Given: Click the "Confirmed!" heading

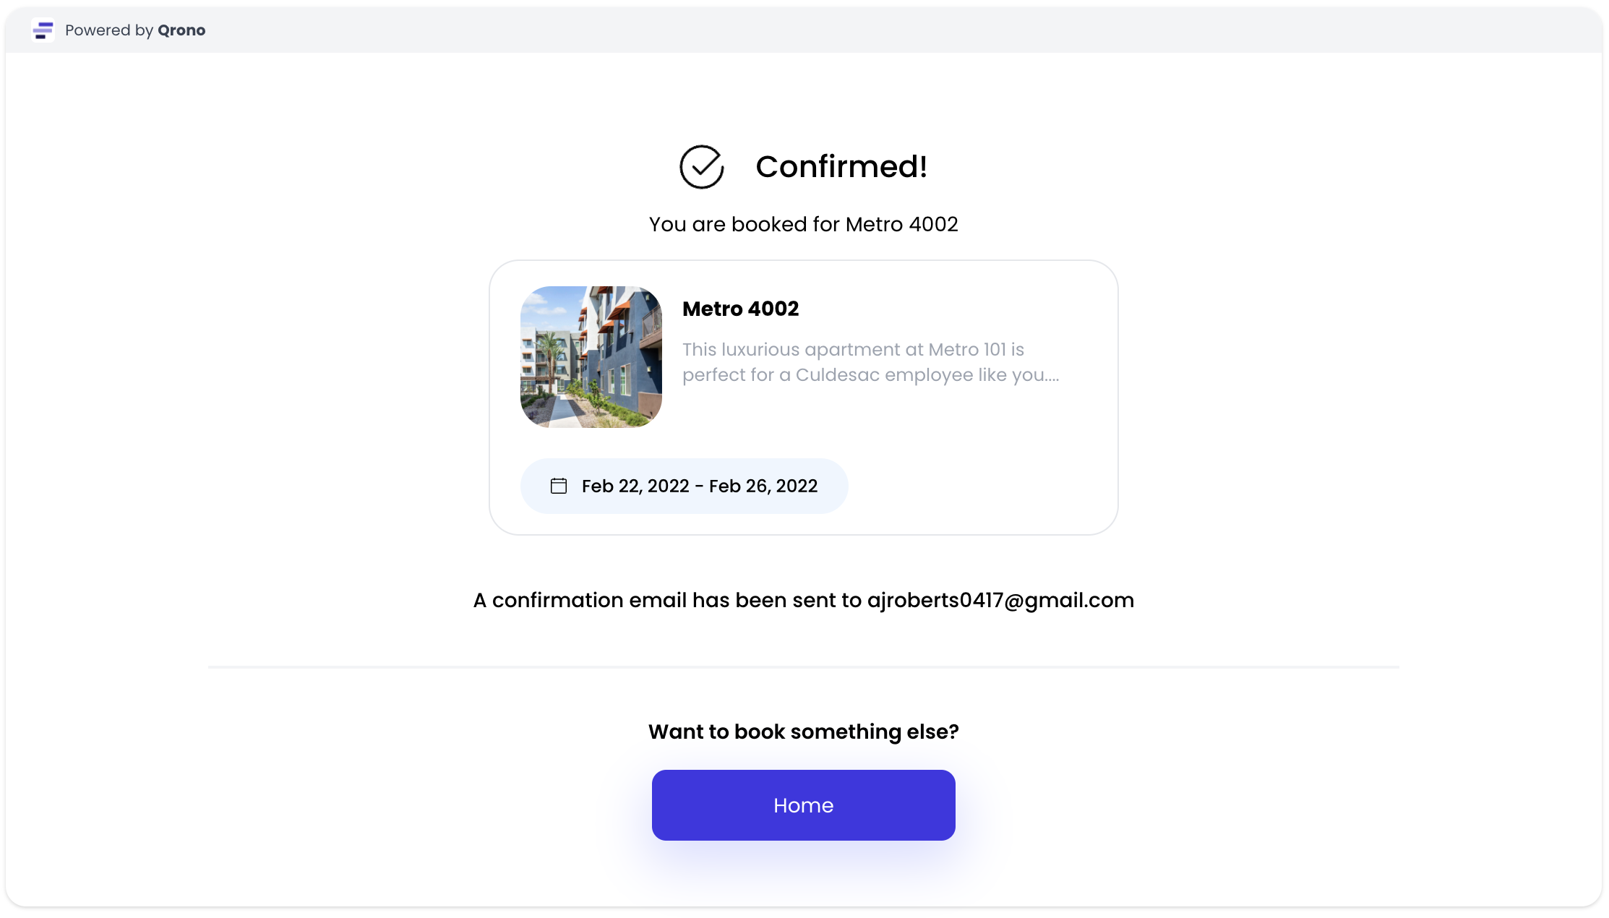Looking at the screenshot, I should (841, 167).
